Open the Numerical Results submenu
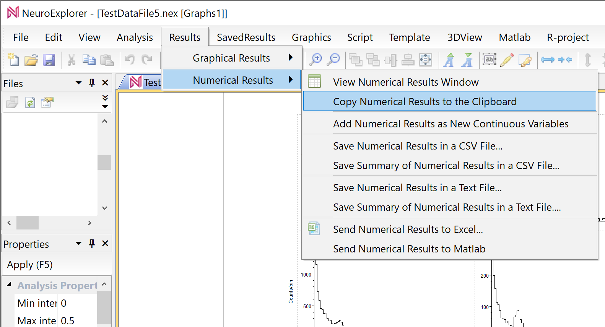Image resolution: width=605 pixels, height=327 pixels. 232,80
